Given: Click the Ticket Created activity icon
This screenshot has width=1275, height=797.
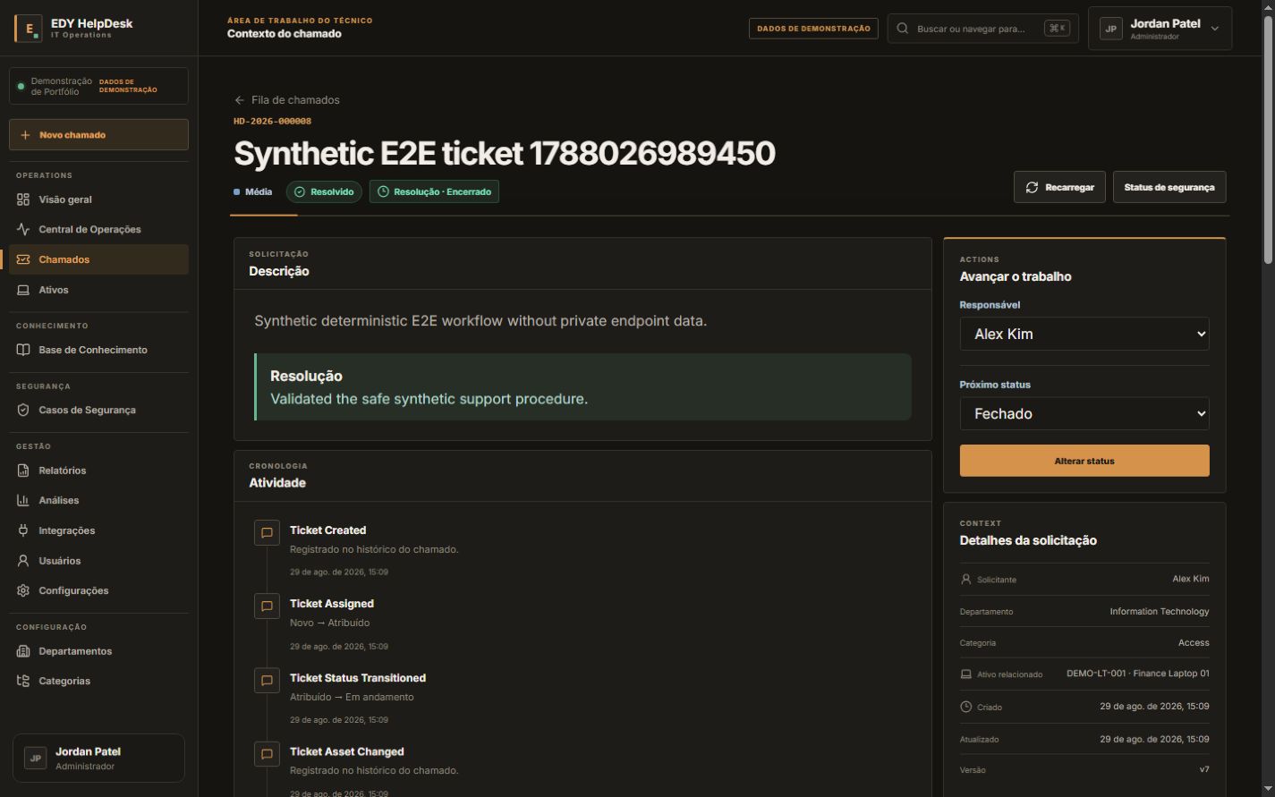Looking at the screenshot, I should click(266, 532).
